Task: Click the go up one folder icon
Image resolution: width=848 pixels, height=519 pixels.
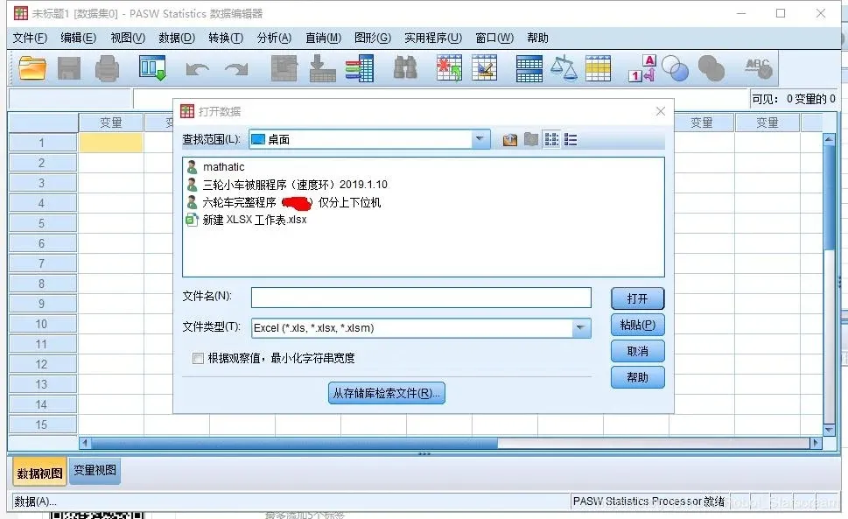Action: pos(510,140)
